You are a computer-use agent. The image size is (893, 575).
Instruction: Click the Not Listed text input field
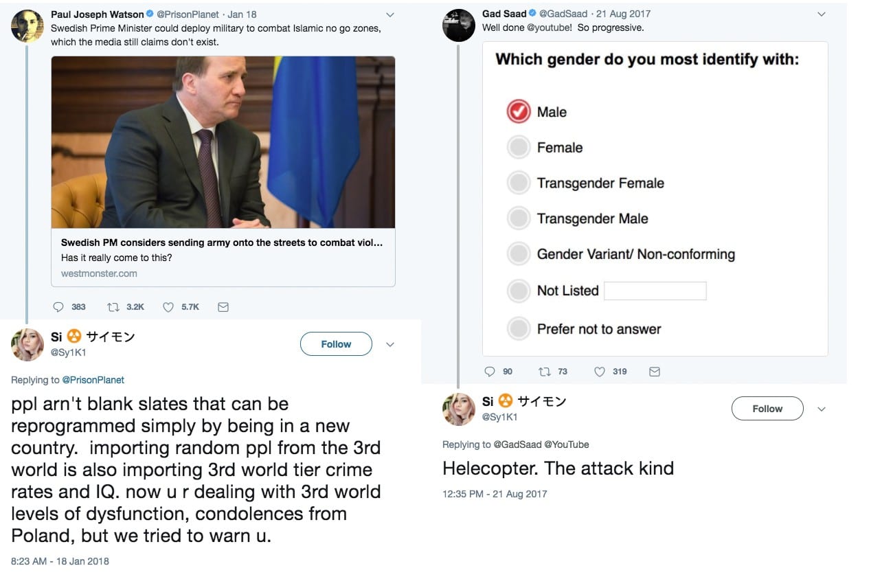point(655,291)
